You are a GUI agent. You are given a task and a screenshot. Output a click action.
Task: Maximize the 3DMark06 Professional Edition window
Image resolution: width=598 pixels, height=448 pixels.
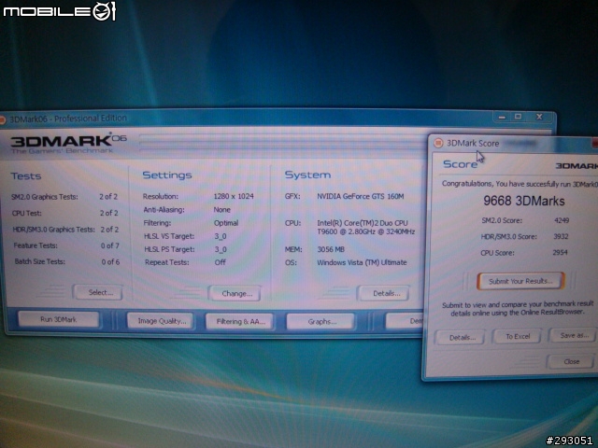[x=518, y=117]
